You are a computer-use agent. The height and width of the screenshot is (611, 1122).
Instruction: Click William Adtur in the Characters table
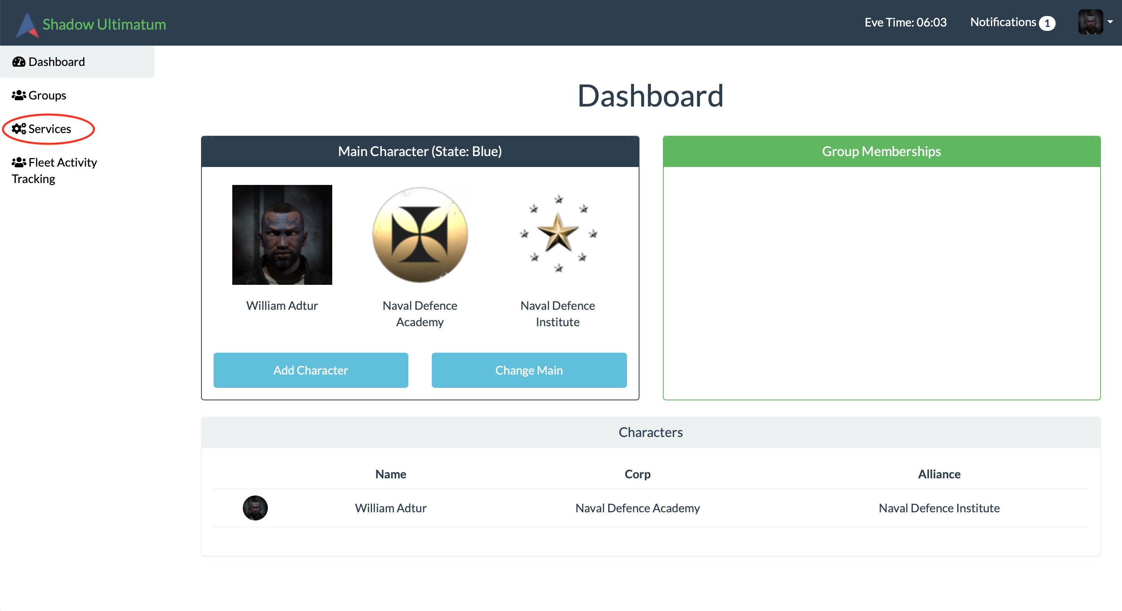click(x=391, y=508)
